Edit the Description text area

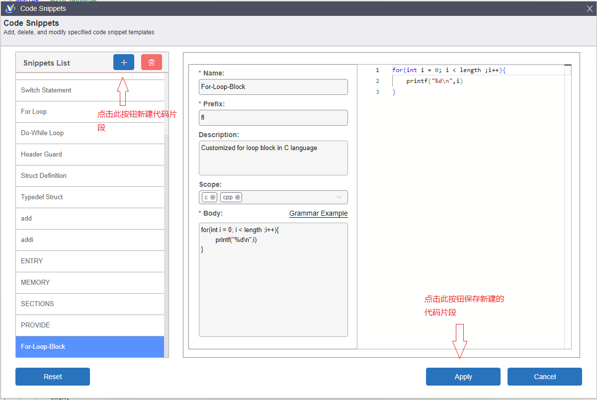click(273, 158)
